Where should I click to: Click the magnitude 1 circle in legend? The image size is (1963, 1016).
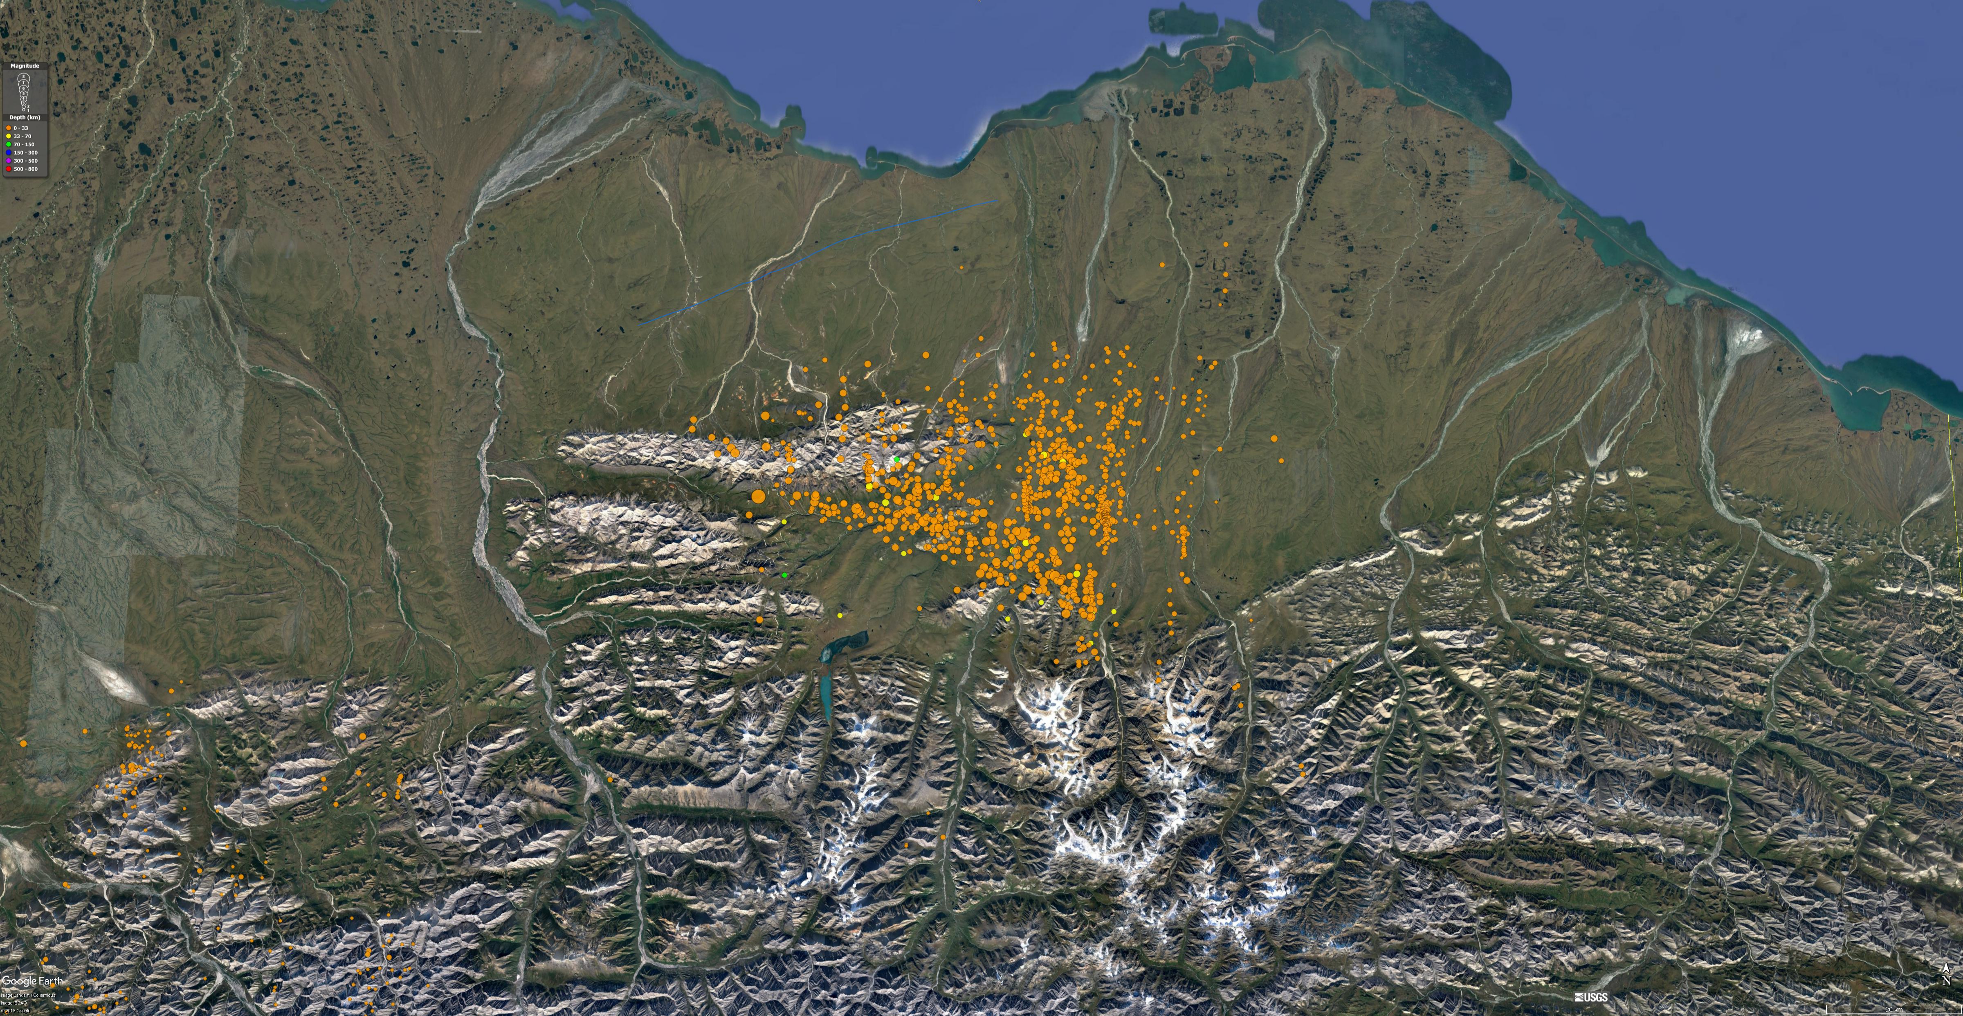click(24, 110)
